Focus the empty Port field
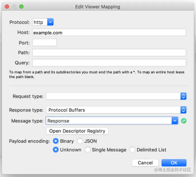 pyautogui.click(x=45, y=43)
